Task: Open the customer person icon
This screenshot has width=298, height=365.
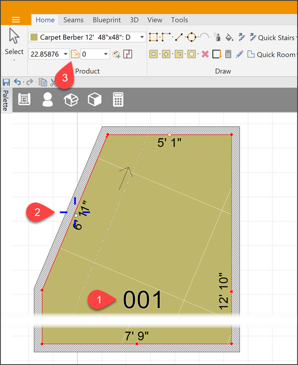Action: click(47, 100)
